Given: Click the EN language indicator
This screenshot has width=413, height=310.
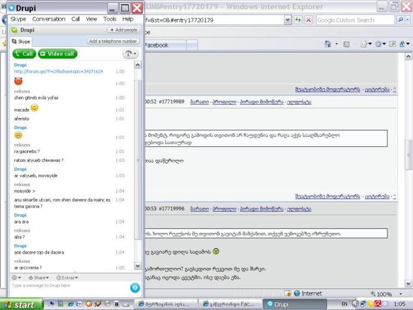Looking at the screenshot, I should tap(344, 303).
